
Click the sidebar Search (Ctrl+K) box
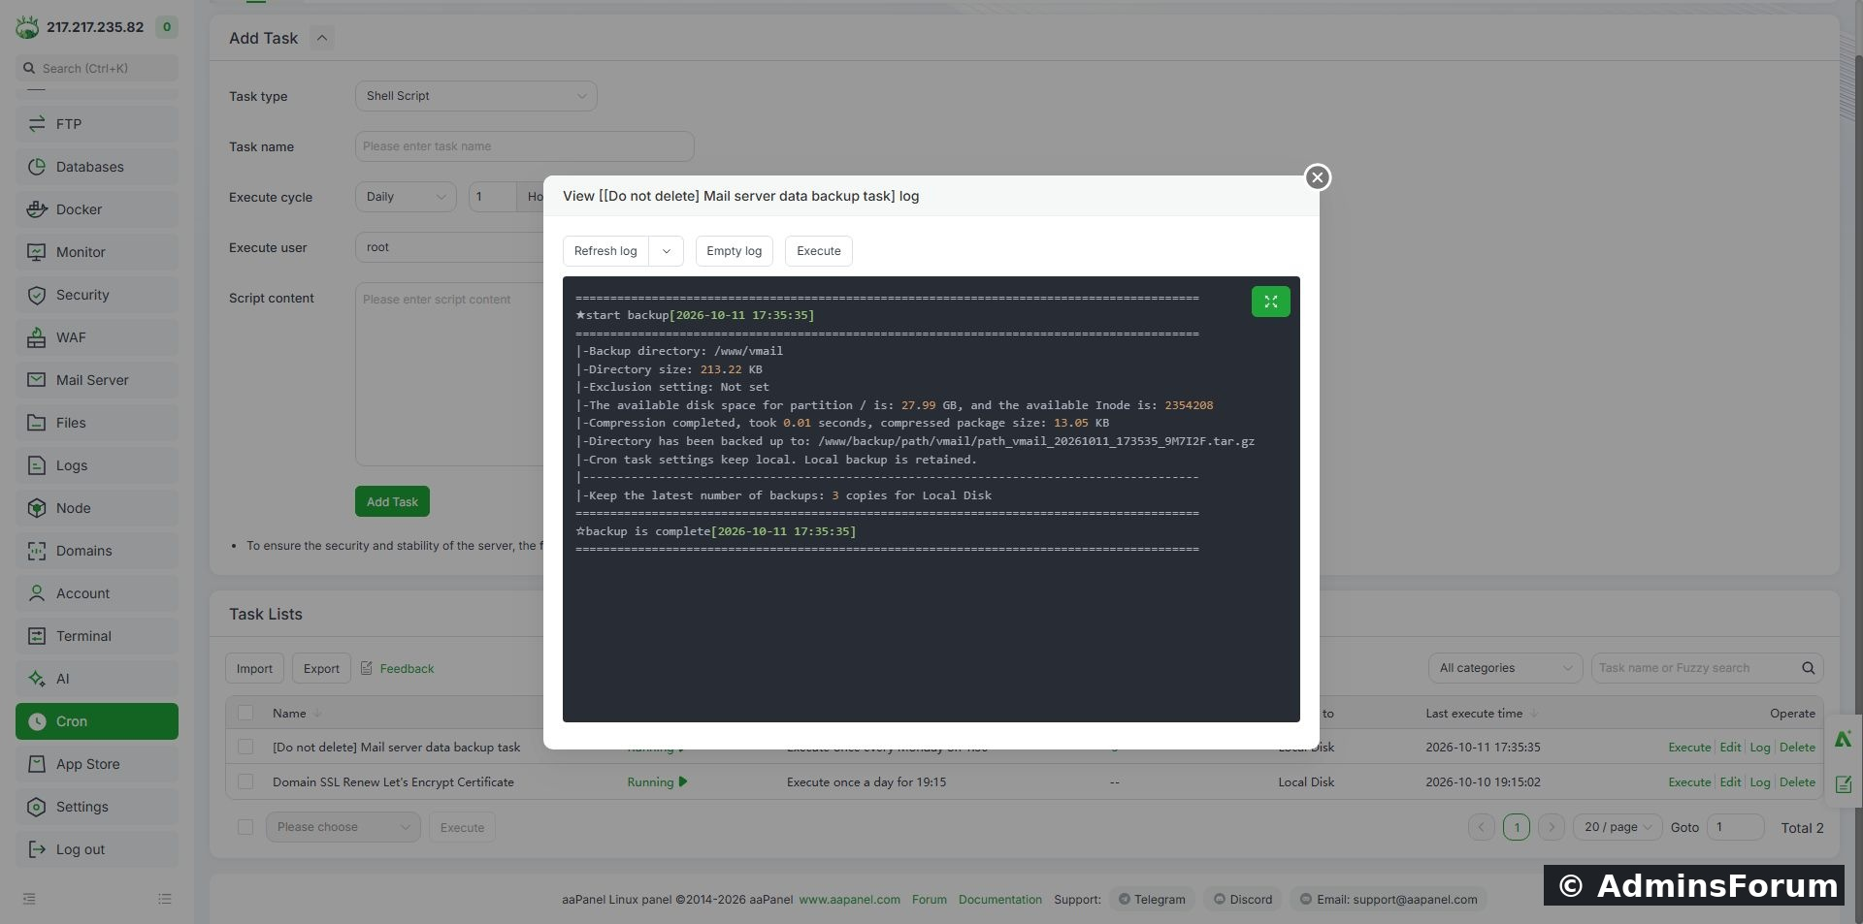97,68
